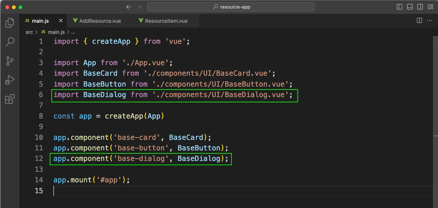Click the Vue icon on ResourceItem.vue tab
The height and width of the screenshot is (208, 438).
[141, 21]
